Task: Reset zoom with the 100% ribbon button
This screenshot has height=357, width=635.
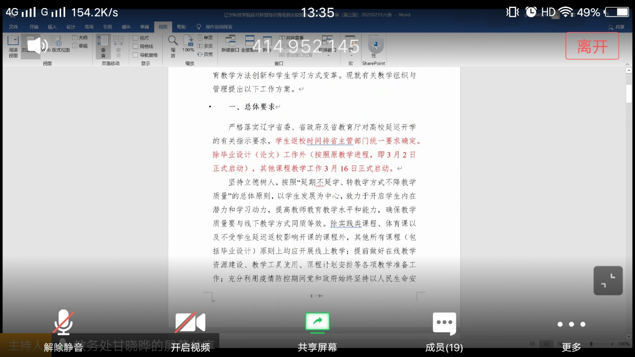Action: [188, 44]
